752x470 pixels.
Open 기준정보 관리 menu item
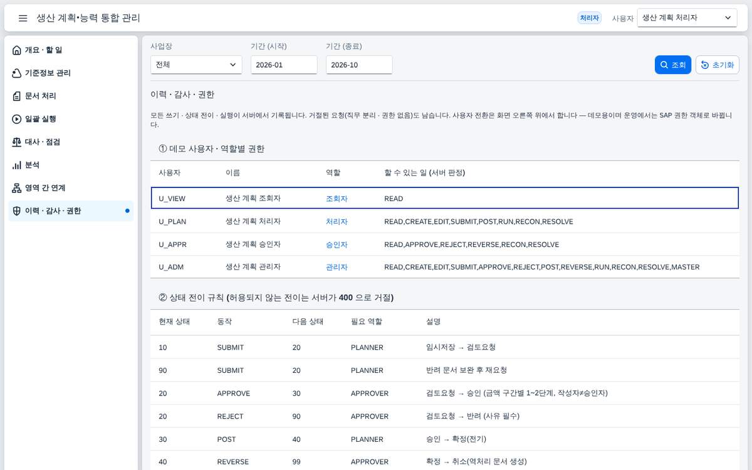click(71, 73)
